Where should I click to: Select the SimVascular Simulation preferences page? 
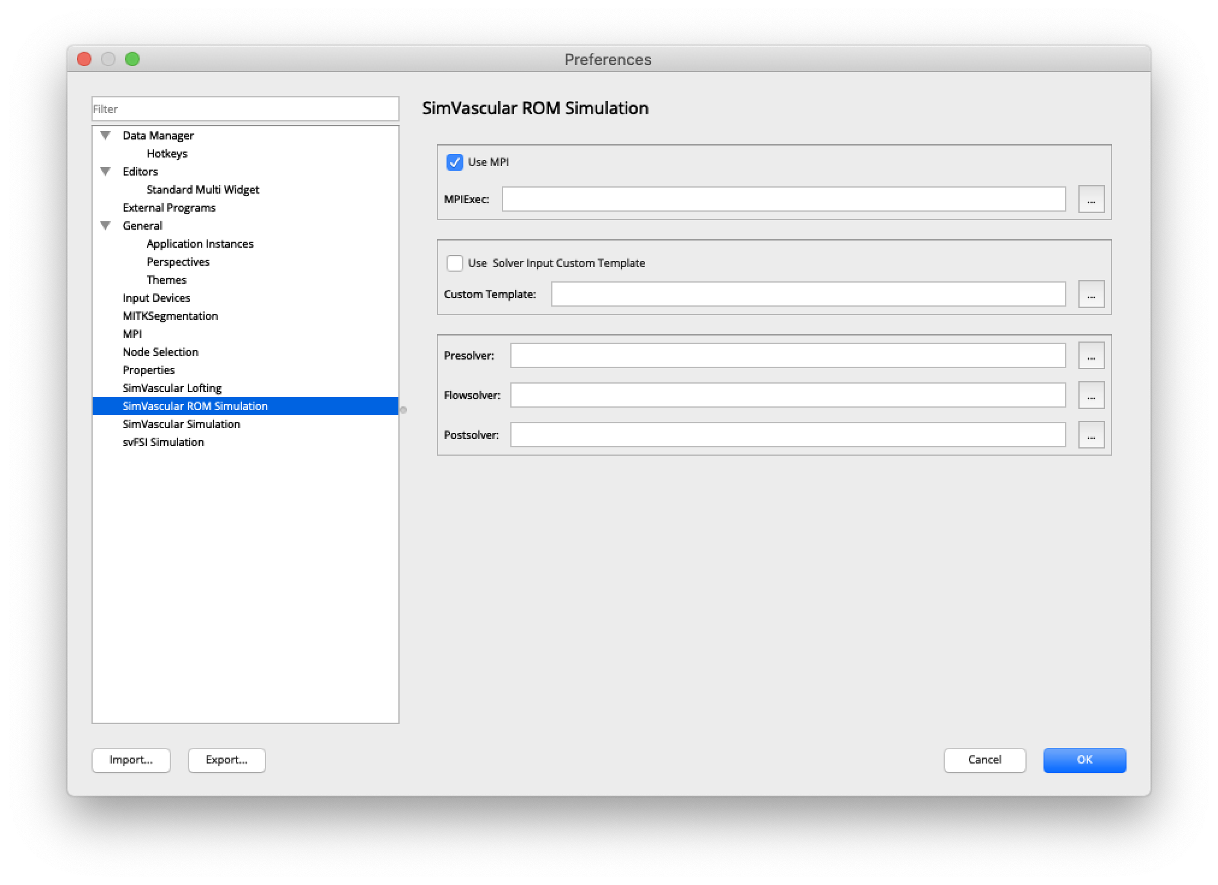coord(181,424)
